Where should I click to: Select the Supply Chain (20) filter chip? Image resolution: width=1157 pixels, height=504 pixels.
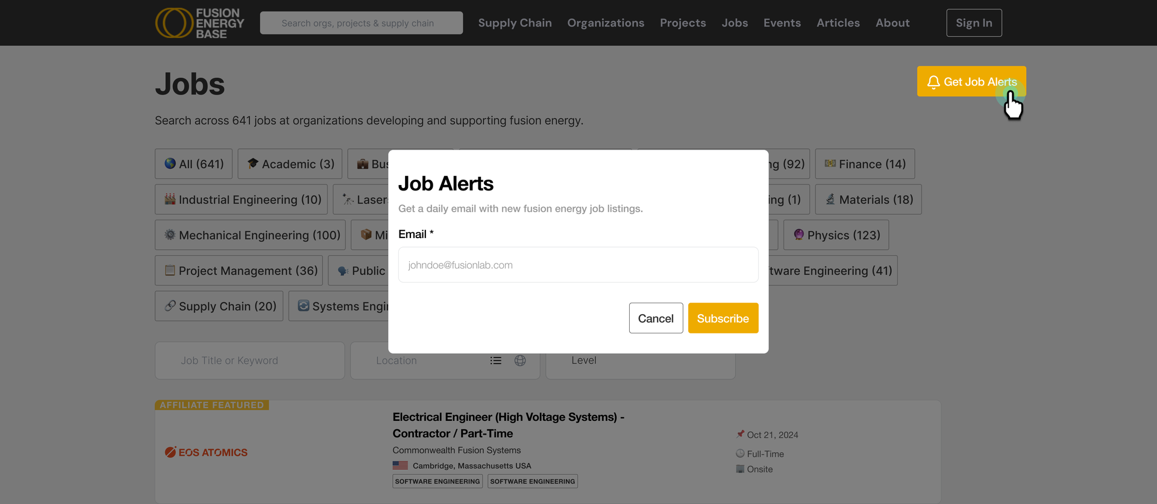[219, 306]
